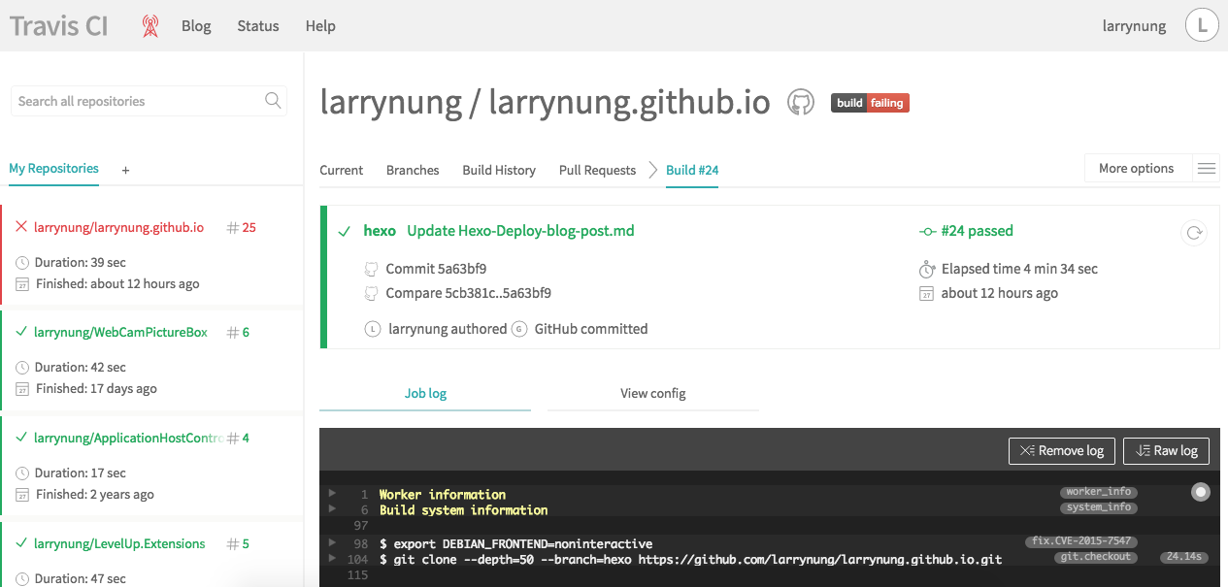Expand the Worker information log fold
The width and height of the screenshot is (1228, 587).
(333, 494)
